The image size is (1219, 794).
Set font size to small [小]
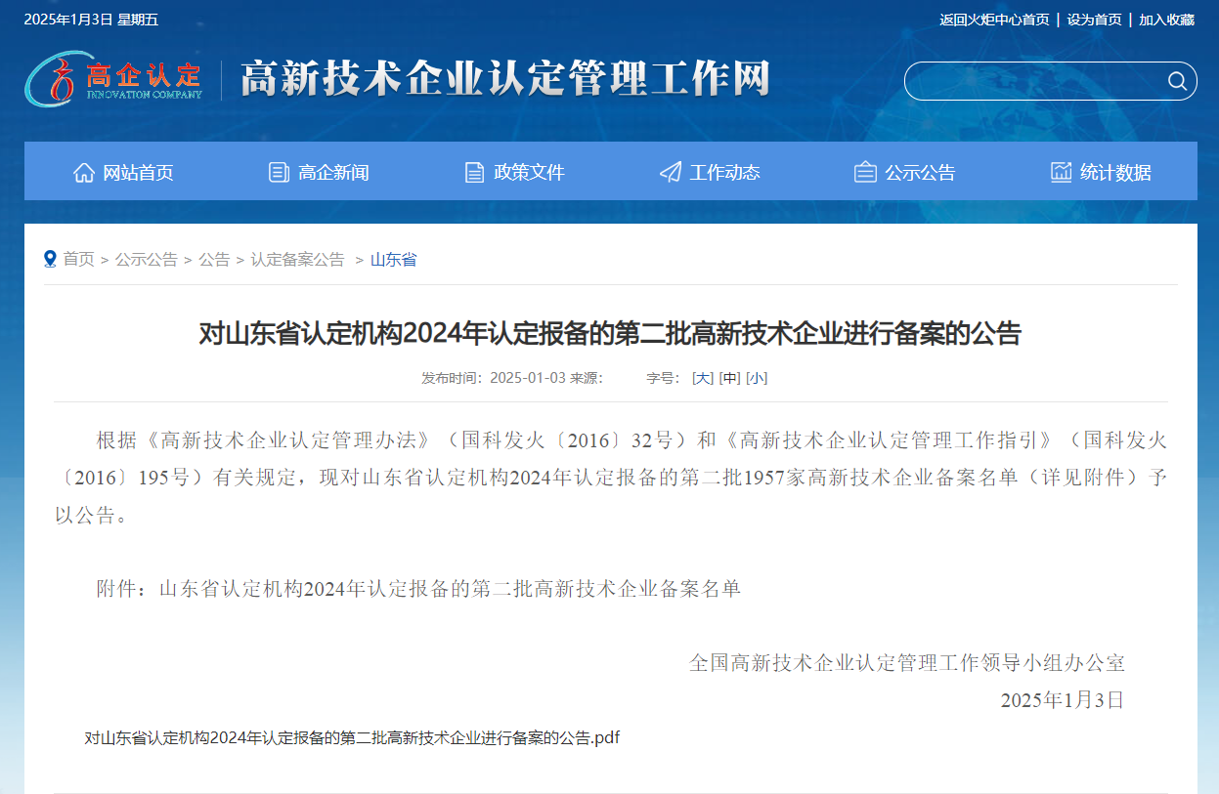tap(757, 378)
